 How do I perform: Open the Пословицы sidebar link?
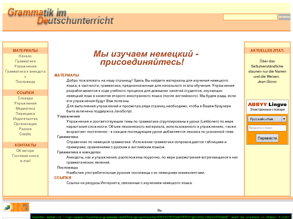pos(25,82)
